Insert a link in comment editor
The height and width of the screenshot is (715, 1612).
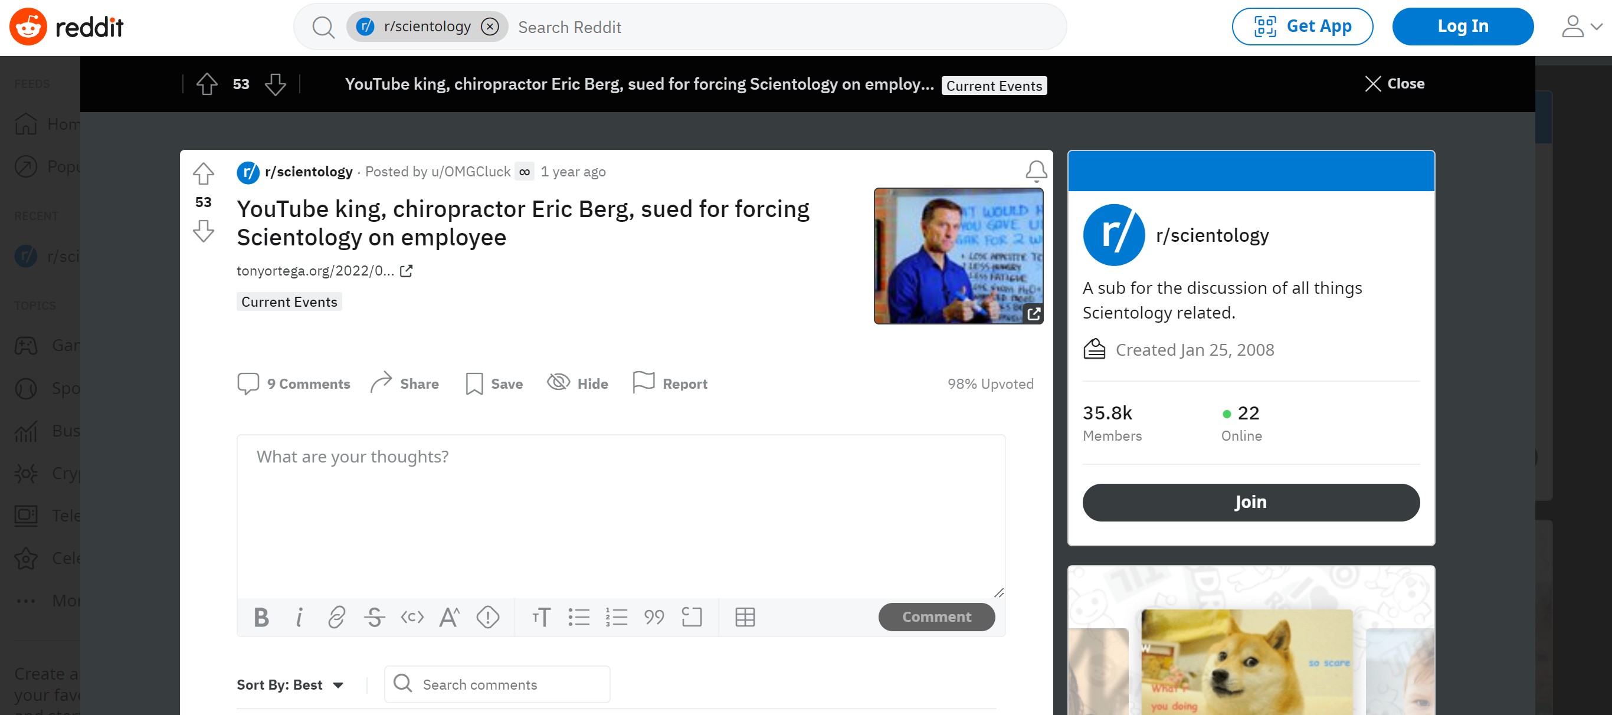337,618
